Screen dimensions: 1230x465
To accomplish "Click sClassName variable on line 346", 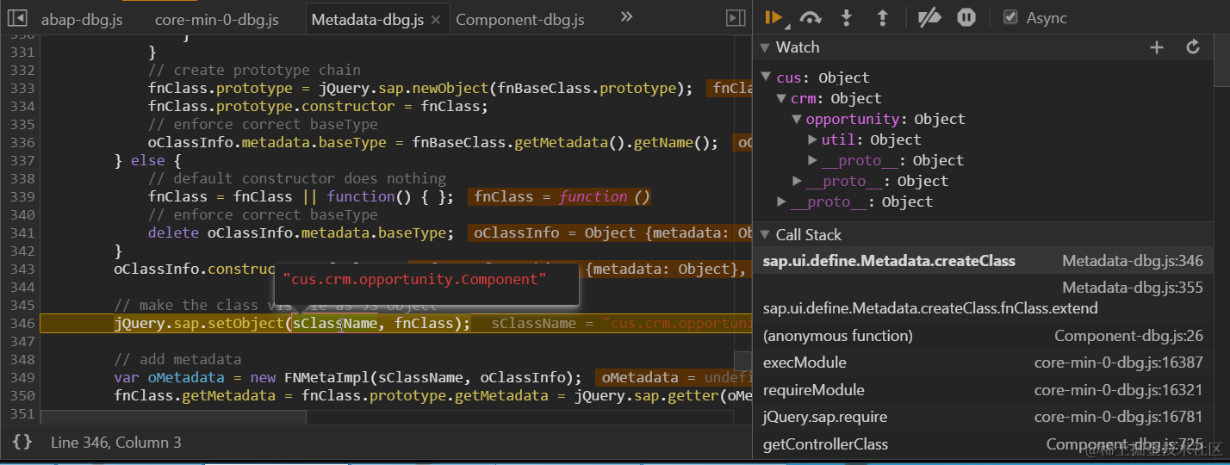I will pos(334,323).
